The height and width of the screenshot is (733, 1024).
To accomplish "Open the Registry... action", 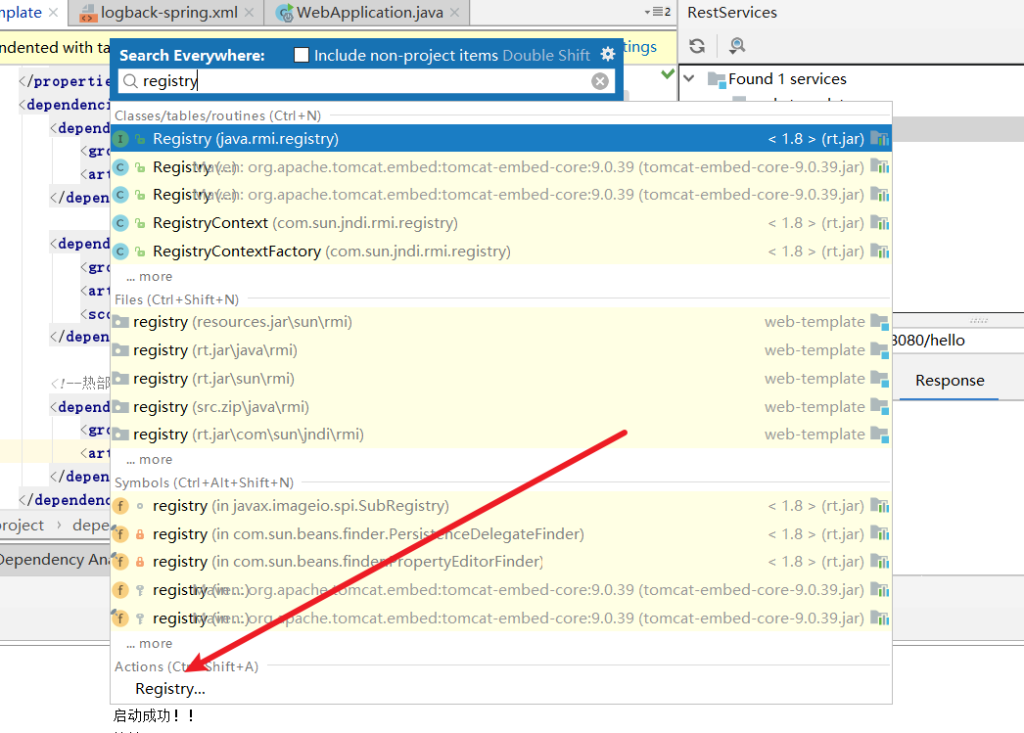I will (x=170, y=689).
